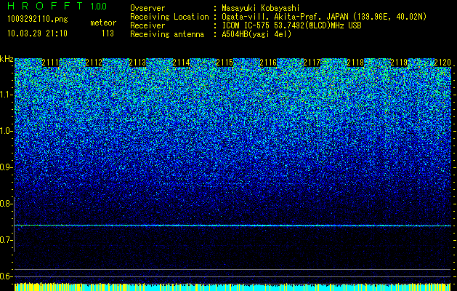Screen dimensions: 457x291
Task: Click the 2118 time marker
Action: [355, 63]
